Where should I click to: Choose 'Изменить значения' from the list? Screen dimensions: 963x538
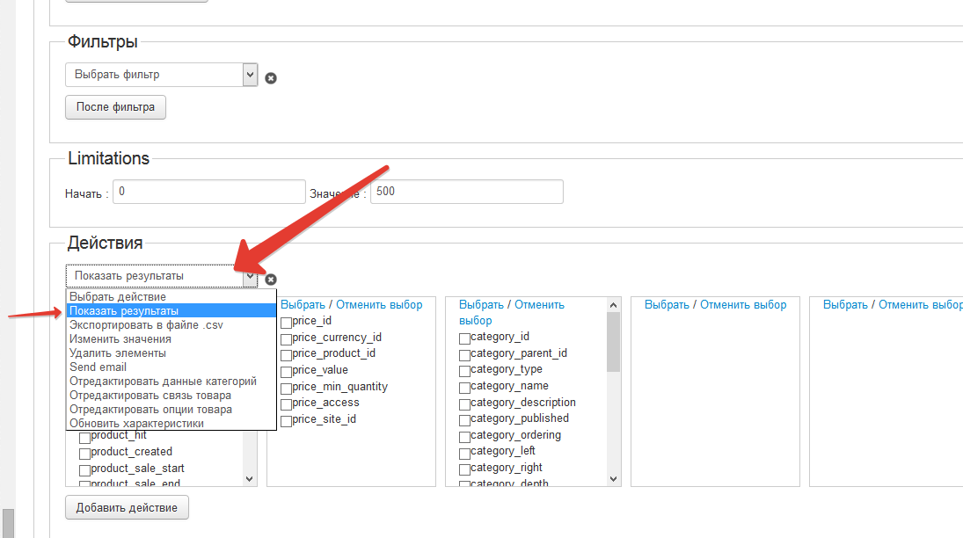tap(120, 338)
